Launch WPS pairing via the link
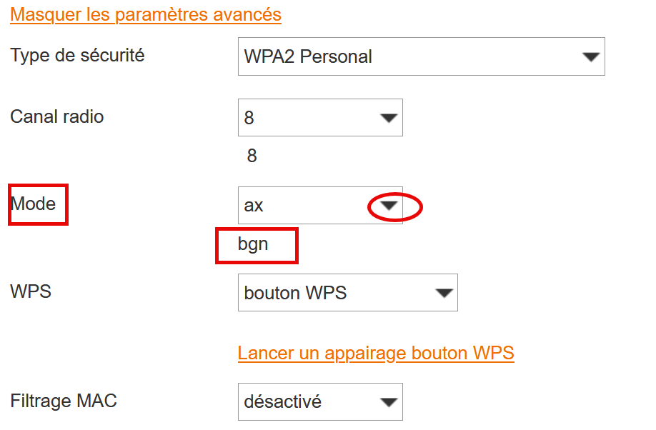The width and height of the screenshot is (656, 430). 376,352
